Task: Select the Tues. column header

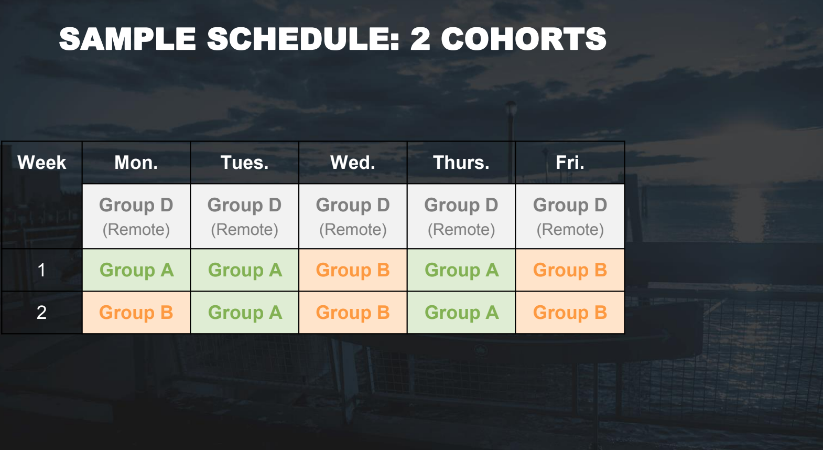Action: [245, 163]
